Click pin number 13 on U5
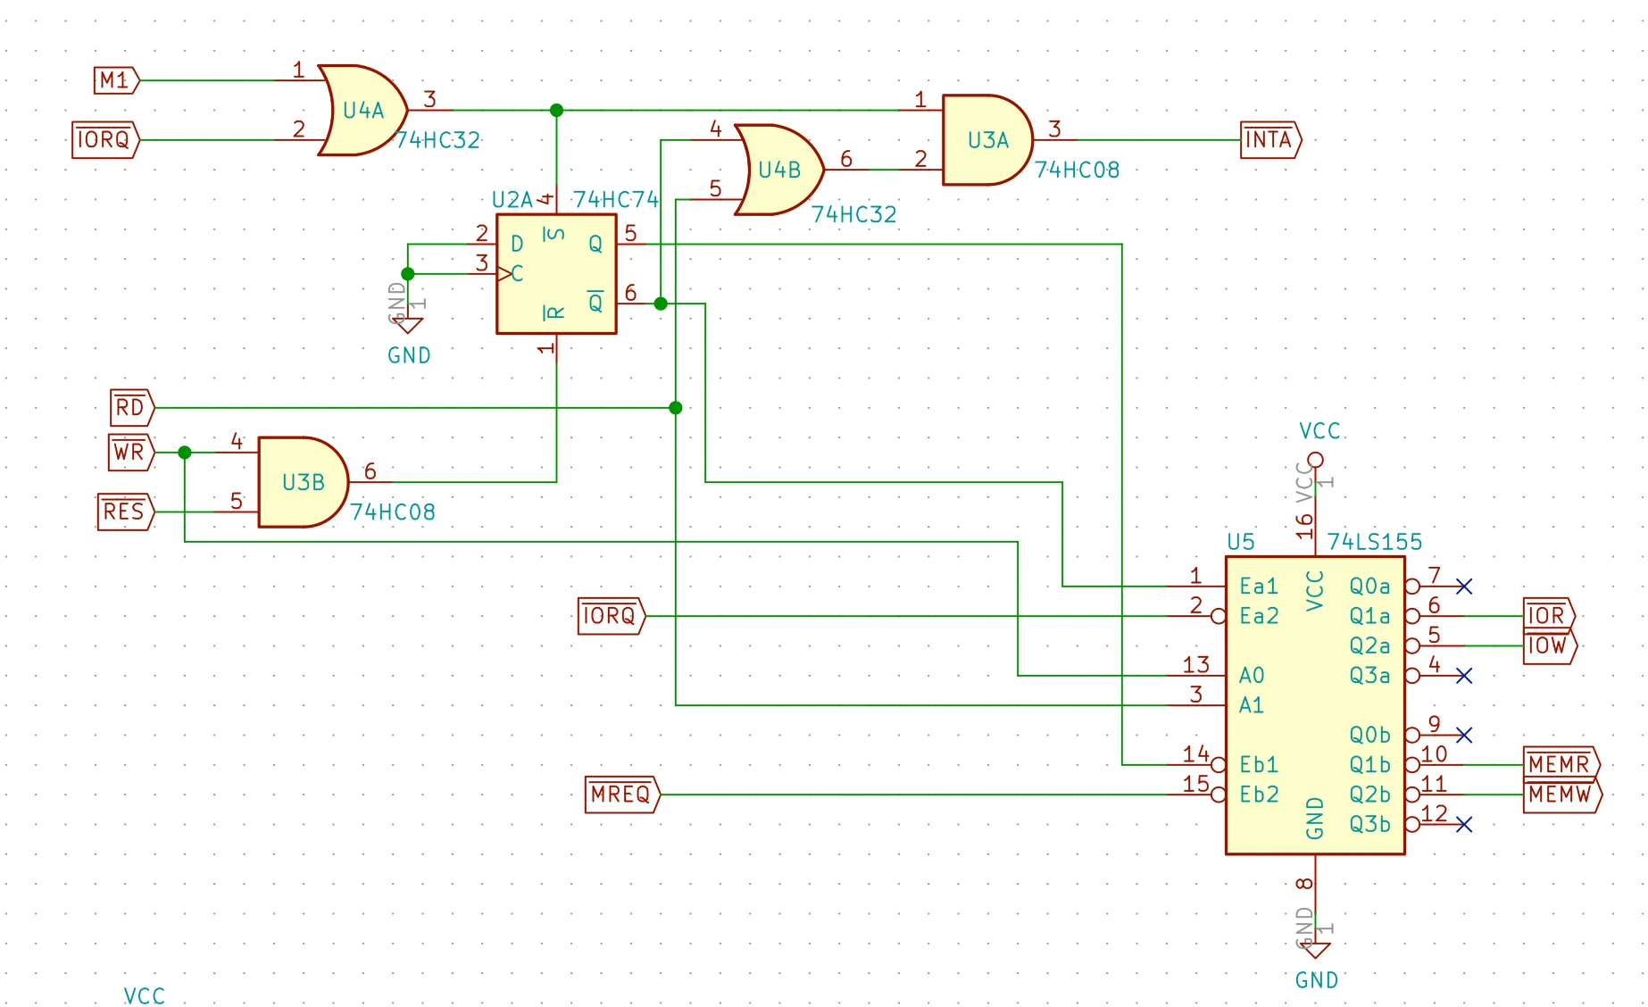The width and height of the screenshot is (1648, 1007). [1196, 665]
